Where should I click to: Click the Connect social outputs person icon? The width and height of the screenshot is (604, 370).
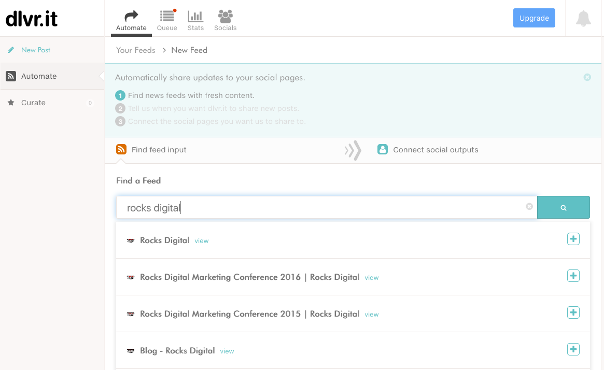(383, 149)
